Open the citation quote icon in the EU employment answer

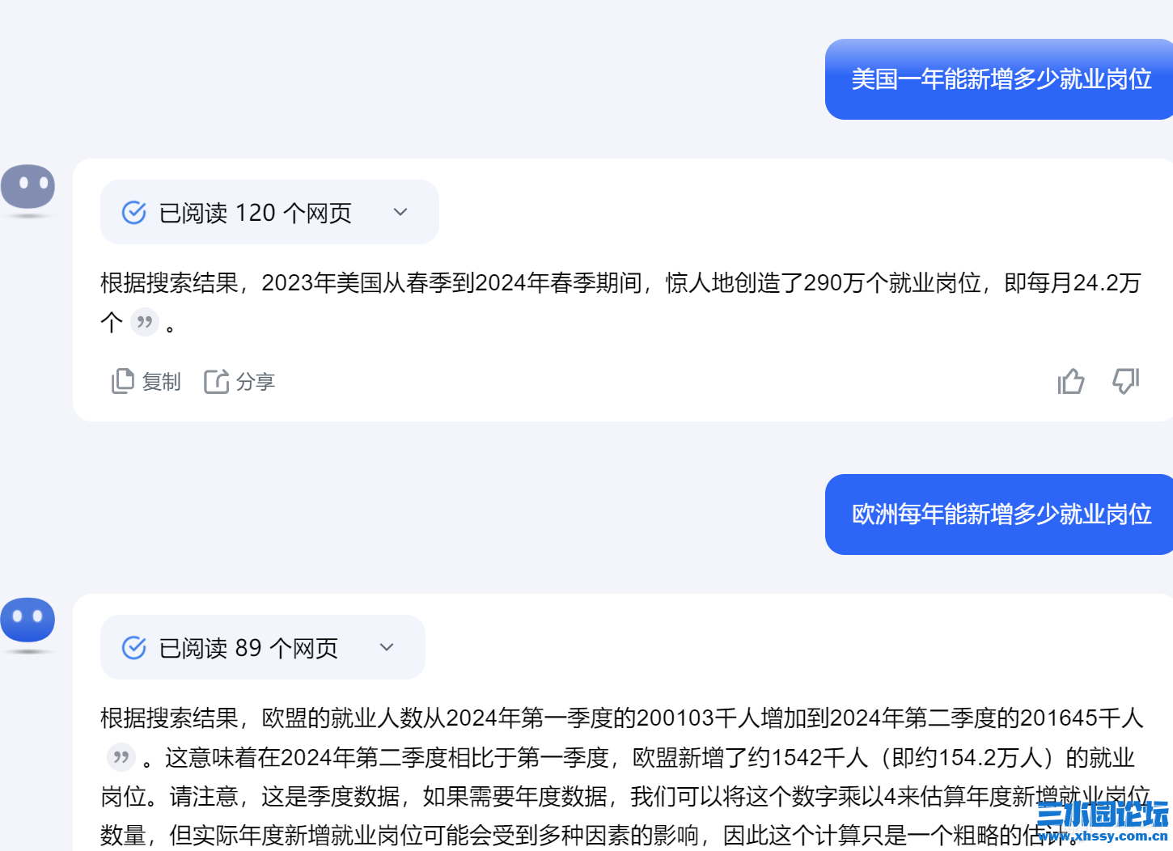point(121,757)
